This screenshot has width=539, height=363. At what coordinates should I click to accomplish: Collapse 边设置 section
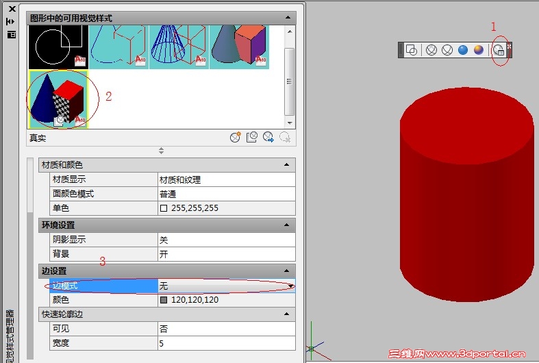(286, 271)
